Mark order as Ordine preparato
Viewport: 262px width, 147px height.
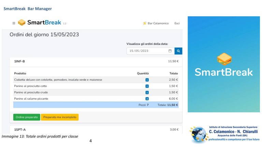[x=27, y=117]
